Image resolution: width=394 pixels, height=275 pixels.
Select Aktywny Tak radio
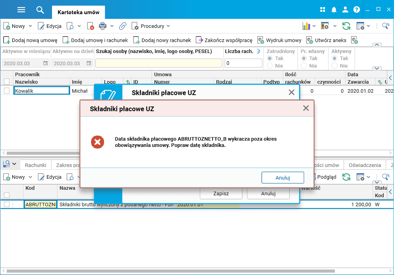(335, 59)
